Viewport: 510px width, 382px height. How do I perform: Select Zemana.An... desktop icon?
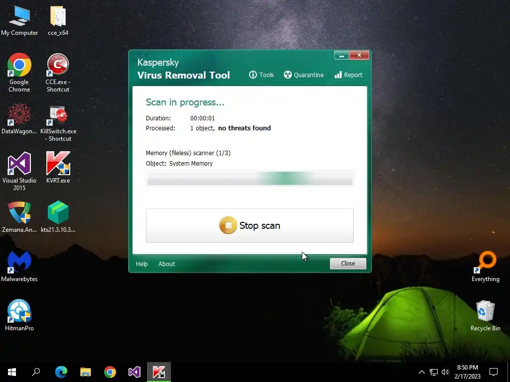(x=19, y=217)
